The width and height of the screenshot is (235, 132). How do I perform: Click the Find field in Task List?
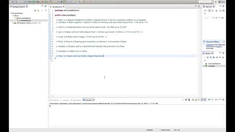point(207,18)
